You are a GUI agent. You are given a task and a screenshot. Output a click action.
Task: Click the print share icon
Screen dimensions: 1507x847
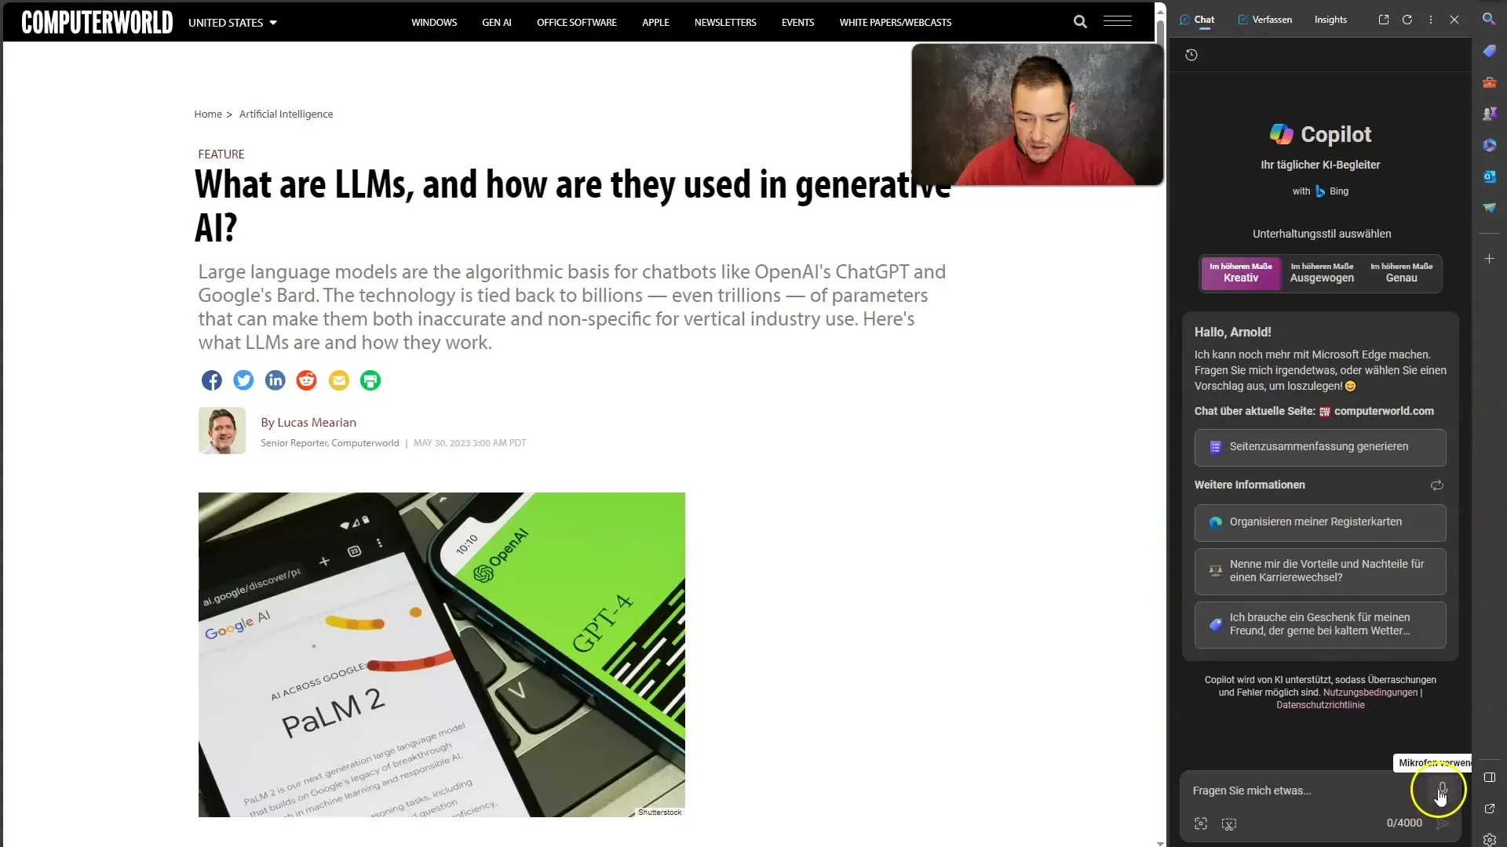point(370,380)
